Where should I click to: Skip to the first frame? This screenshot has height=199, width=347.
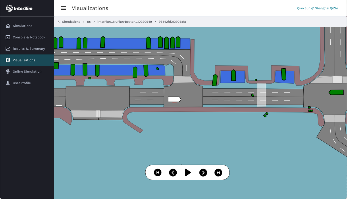(158, 172)
